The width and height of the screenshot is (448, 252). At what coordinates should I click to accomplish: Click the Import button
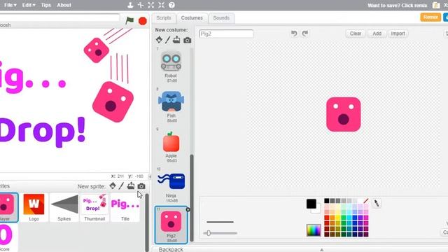398,34
